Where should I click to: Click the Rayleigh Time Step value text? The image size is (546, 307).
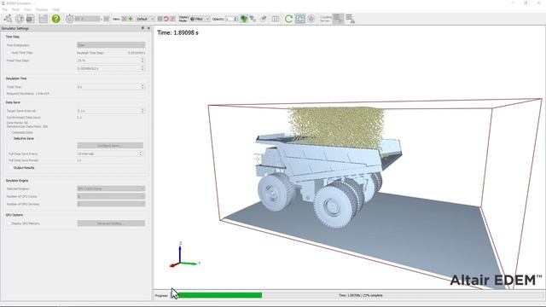136,53
